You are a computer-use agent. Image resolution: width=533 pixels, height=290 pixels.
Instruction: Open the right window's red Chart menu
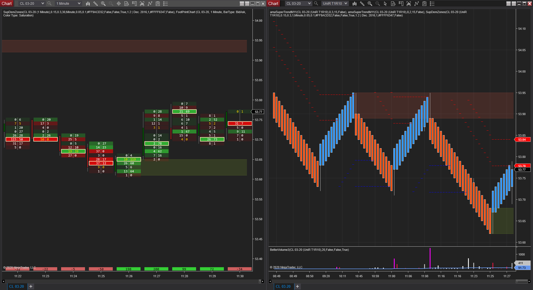coord(273,4)
